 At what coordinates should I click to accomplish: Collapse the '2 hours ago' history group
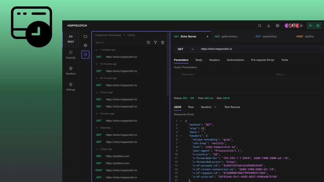tap(97, 92)
